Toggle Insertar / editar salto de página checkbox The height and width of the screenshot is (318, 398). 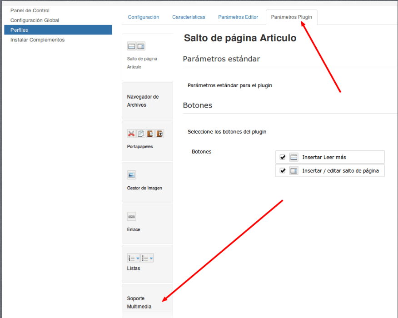coord(283,170)
